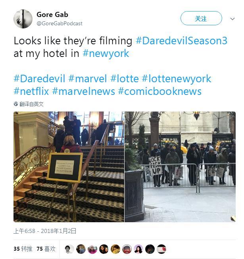Open the #newyork hashtag
The height and width of the screenshot is (259, 244).
point(106,53)
